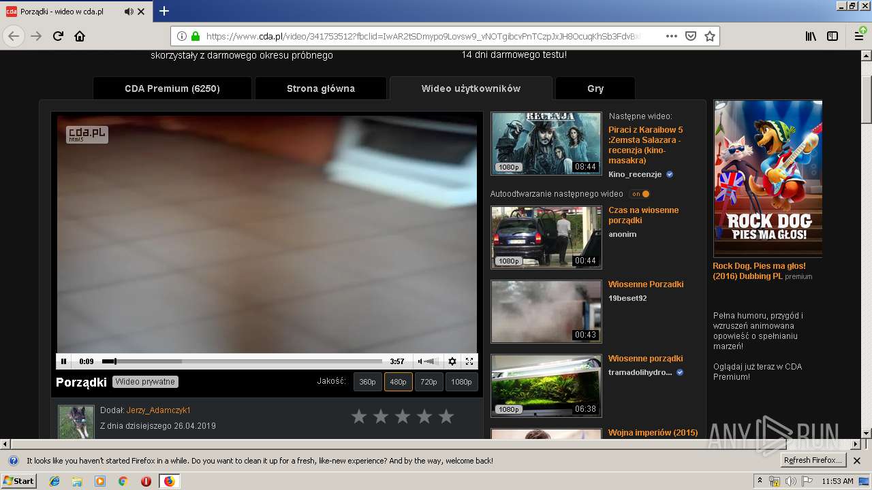Image resolution: width=872 pixels, height=490 pixels.
Task: Open the car video thumbnail 00:44
Action: point(546,238)
